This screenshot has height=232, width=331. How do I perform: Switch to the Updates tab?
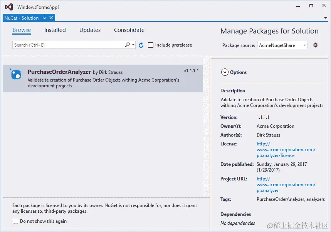point(90,30)
